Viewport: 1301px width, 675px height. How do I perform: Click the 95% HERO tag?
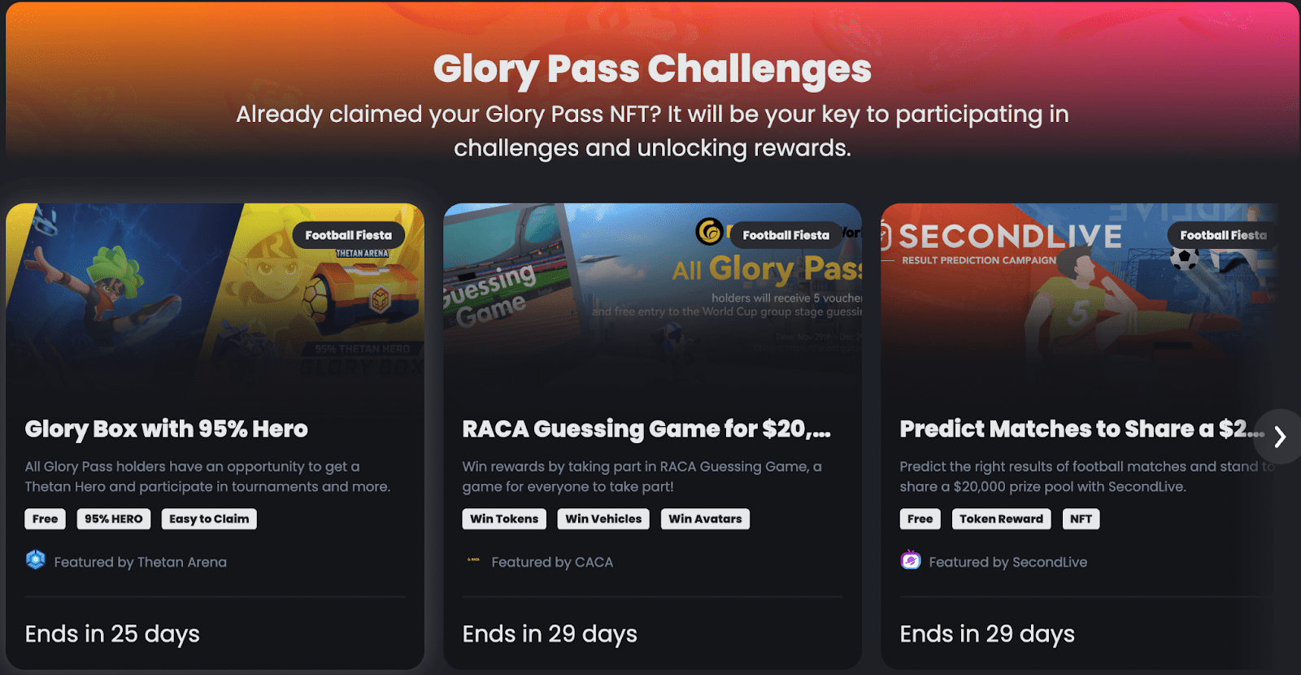point(113,519)
